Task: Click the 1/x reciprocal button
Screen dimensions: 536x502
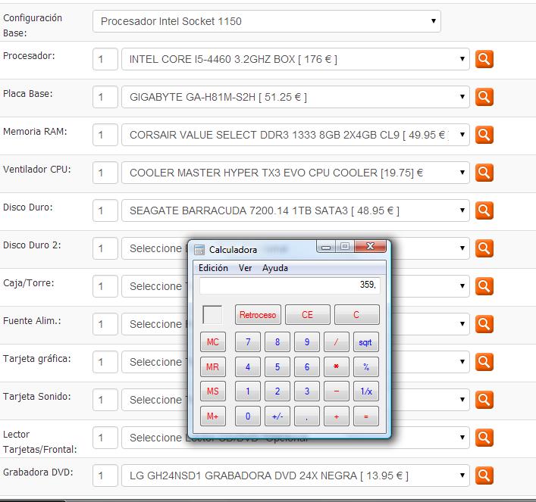Action: 366,391
